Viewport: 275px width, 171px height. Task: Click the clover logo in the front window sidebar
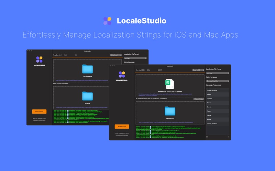point(122,75)
